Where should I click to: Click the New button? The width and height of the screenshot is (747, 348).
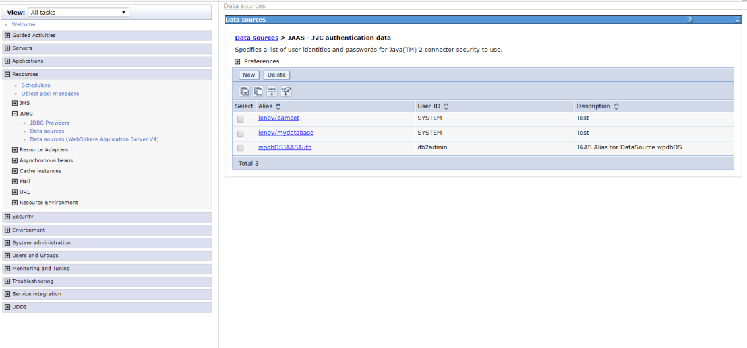pyautogui.click(x=249, y=75)
